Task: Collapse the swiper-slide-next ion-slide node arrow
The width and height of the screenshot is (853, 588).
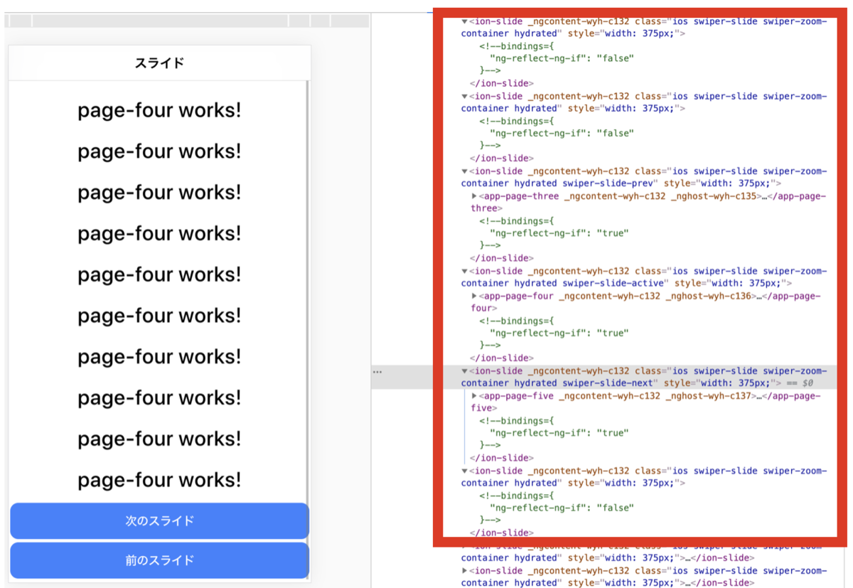Action: pos(465,371)
